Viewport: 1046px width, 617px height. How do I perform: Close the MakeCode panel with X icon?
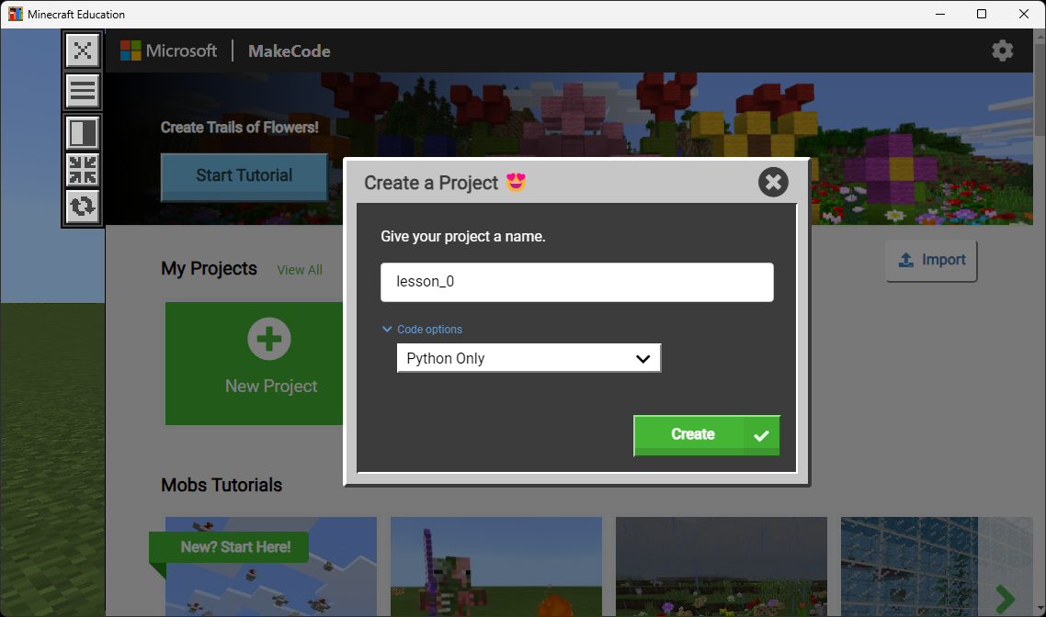click(83, 50)
